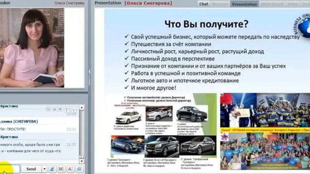
Task: Click the chat message timestamped 12:31
Action: click(38, 129)
